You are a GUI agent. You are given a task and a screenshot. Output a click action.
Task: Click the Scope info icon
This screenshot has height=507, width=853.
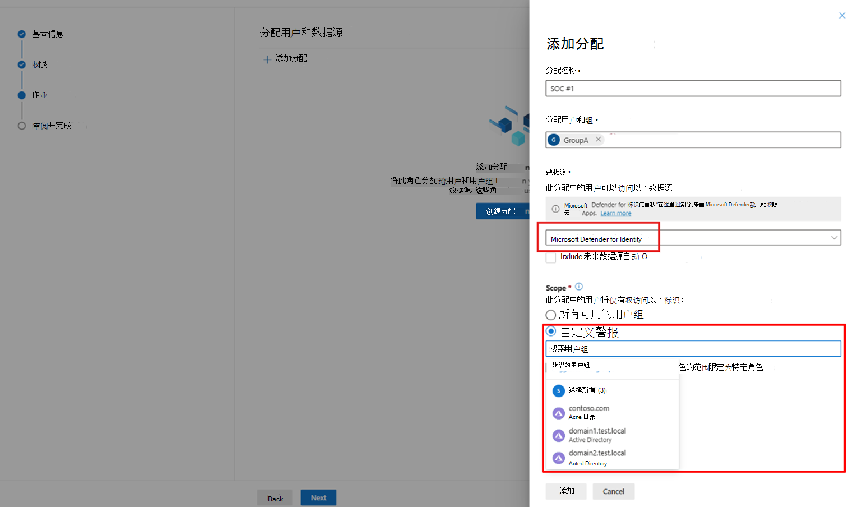click(579, 287)
